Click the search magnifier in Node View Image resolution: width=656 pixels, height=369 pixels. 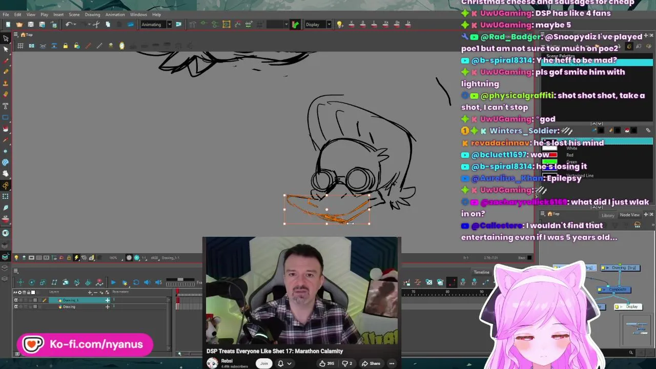coord(631,353)
